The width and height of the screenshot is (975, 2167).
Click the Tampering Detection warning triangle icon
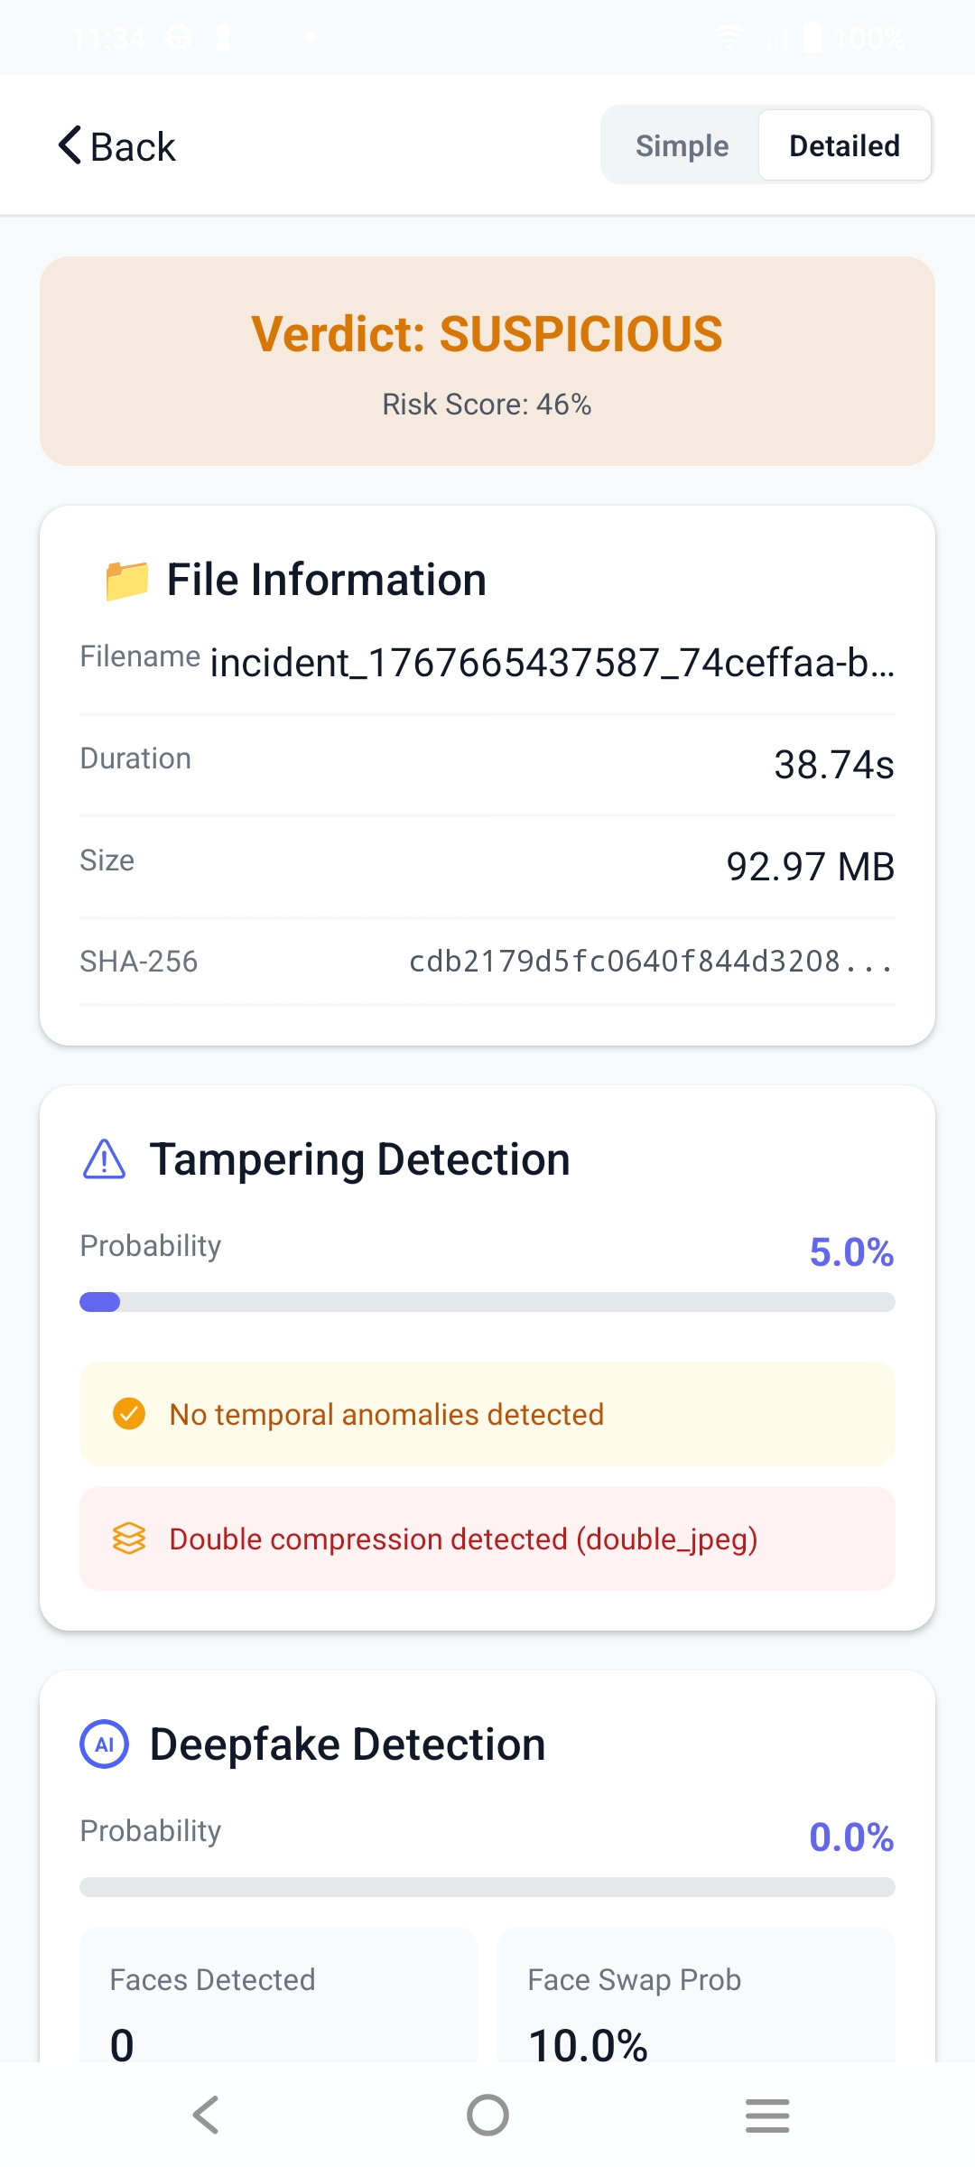point(103,1158)
